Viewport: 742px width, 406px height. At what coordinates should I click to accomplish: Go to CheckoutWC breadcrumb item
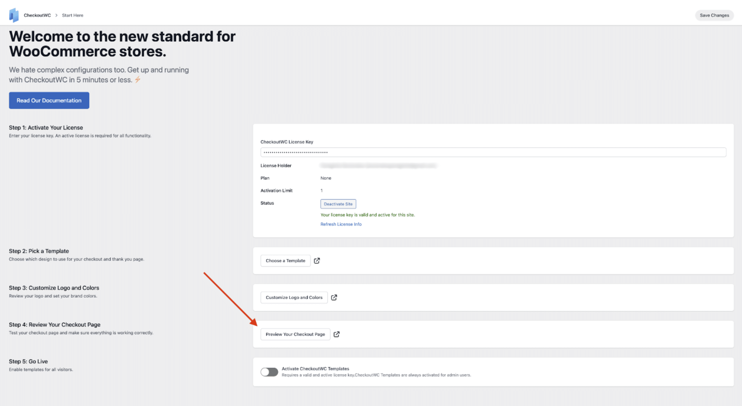click(37, 15)
